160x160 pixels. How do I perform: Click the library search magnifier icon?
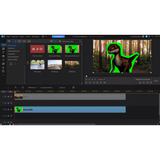[80, 41]
